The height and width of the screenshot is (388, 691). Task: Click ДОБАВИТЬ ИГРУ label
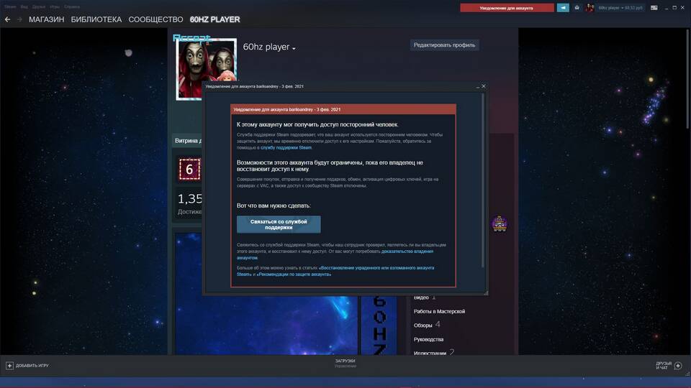(x=32, y=366)
